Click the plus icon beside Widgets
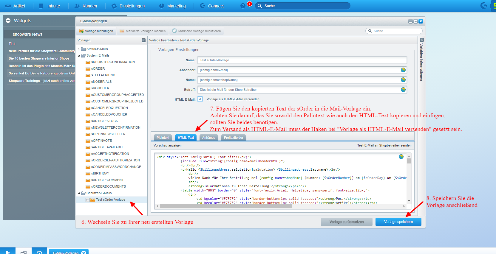Viewport: 496px width, 254px height. point(8,21)
